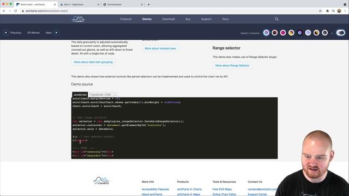Click the site lock icon in address bar
The image size is (349, 196).
coord(23,11)
